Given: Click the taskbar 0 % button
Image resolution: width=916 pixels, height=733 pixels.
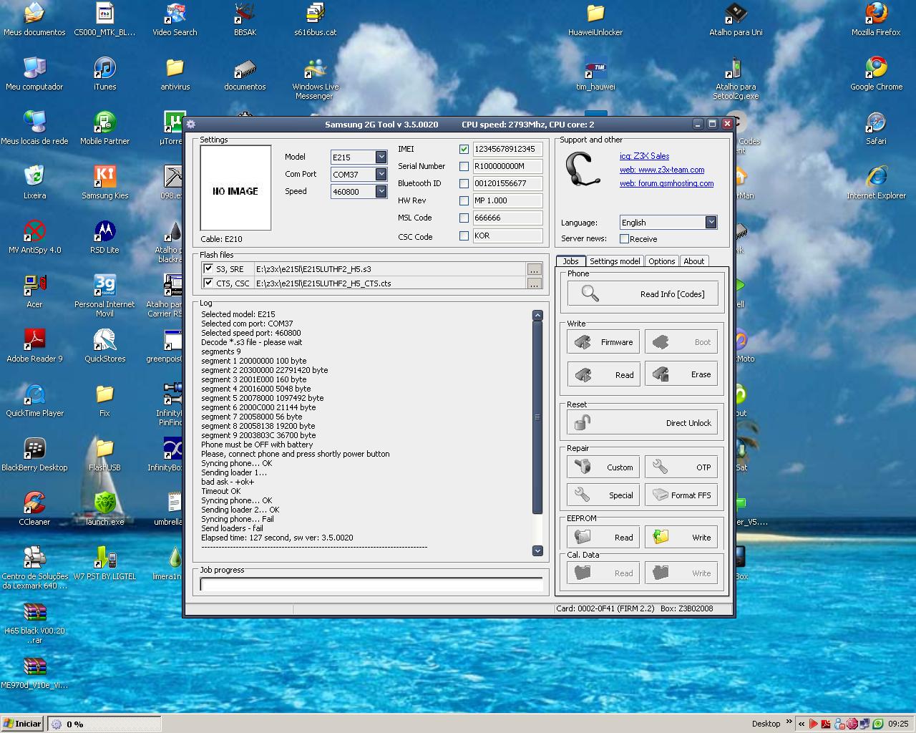Looking at the screenshot, I should coord(104,724).
